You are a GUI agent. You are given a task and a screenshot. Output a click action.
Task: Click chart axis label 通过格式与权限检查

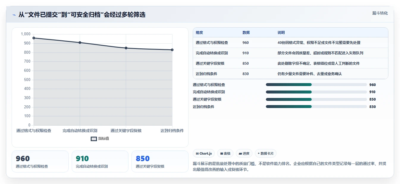34,131
